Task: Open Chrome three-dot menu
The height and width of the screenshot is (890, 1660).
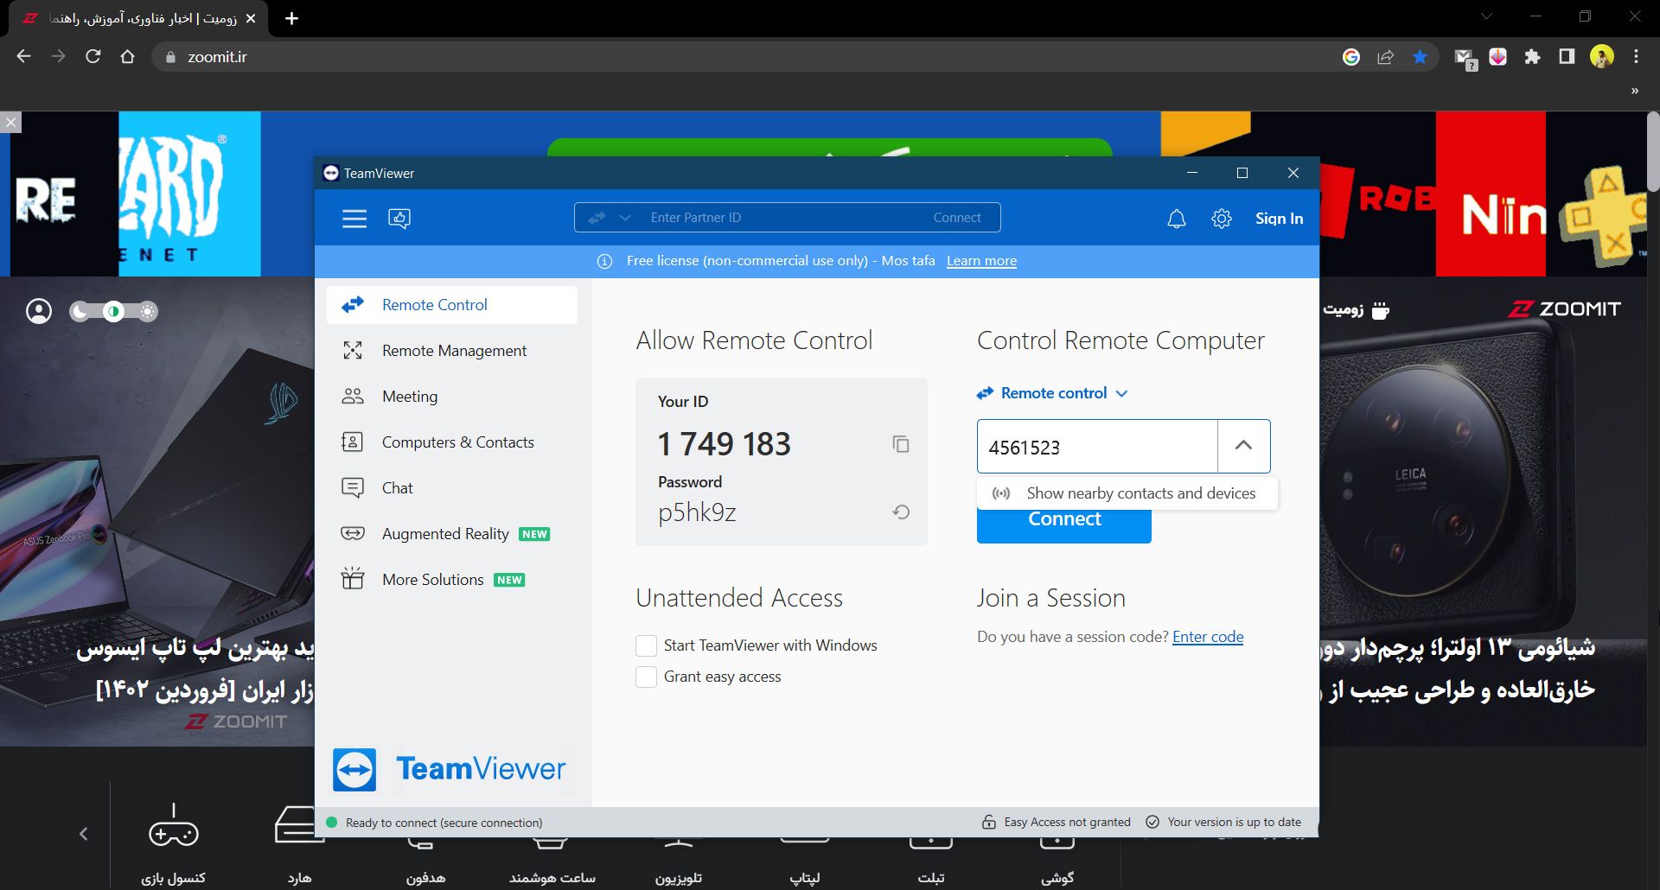Action: click(x=1636, y=57)
